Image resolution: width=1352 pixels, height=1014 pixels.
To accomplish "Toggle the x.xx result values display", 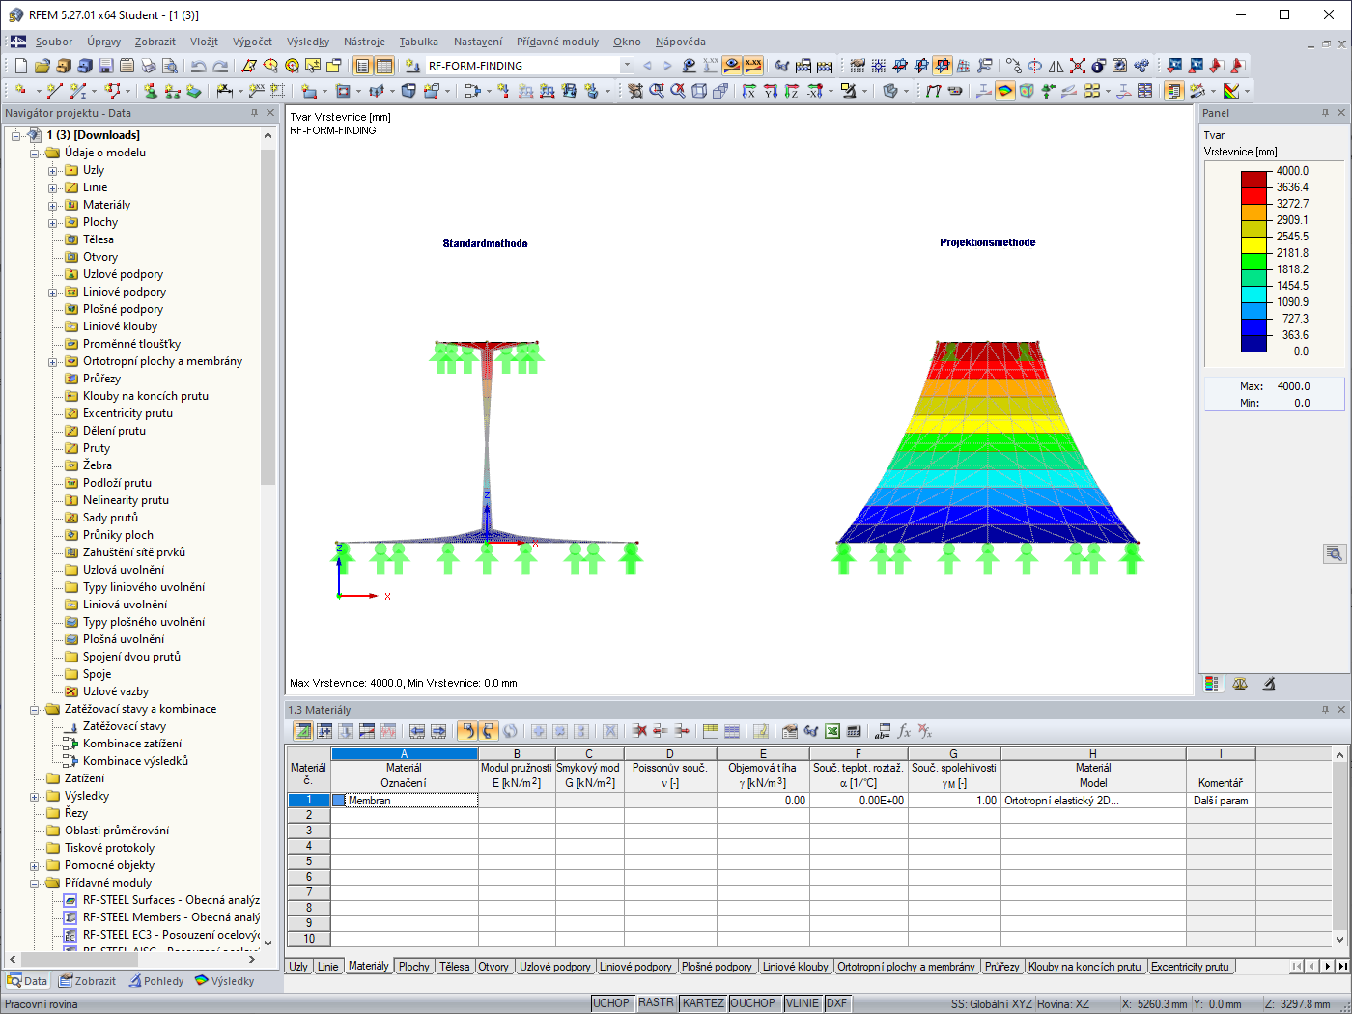I will click(753, 66).
